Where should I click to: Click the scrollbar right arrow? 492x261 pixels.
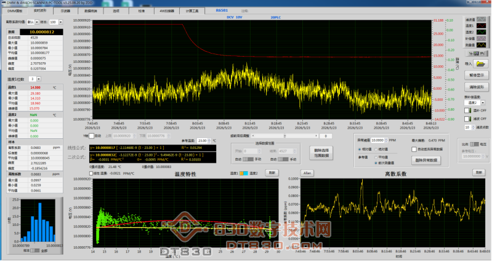click(x=317, y=136)
